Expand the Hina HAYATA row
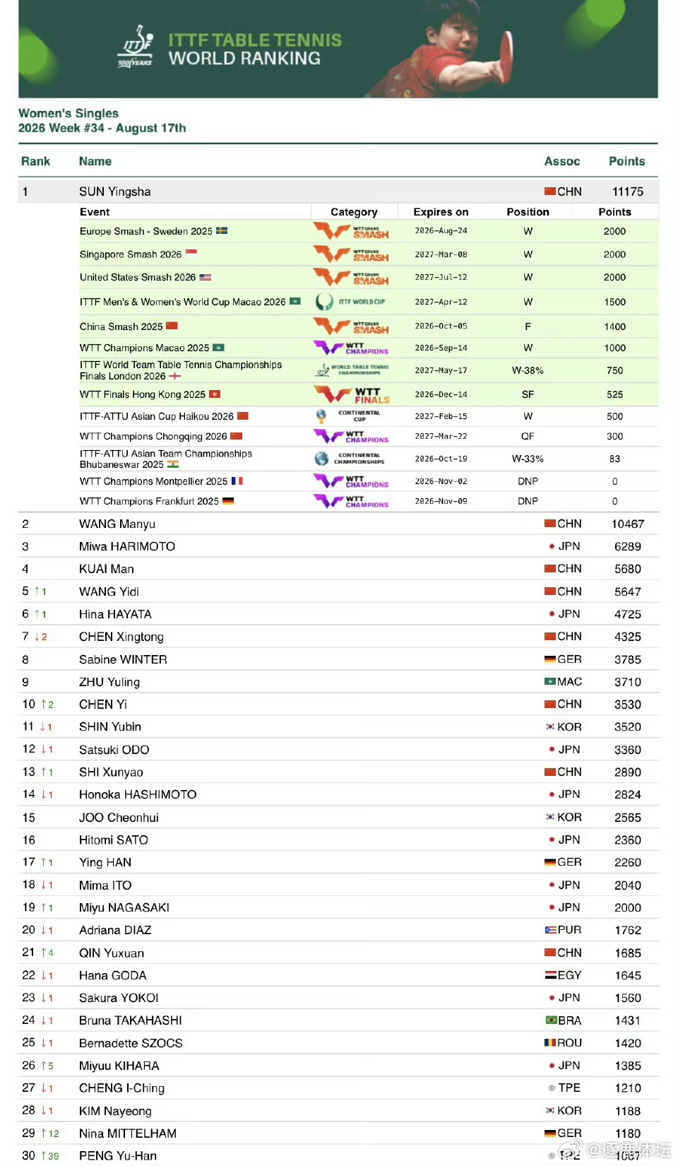 (338, 614)
